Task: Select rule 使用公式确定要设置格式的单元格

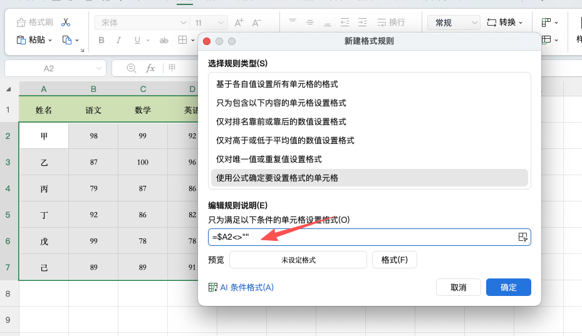Action: pos(370,178)
